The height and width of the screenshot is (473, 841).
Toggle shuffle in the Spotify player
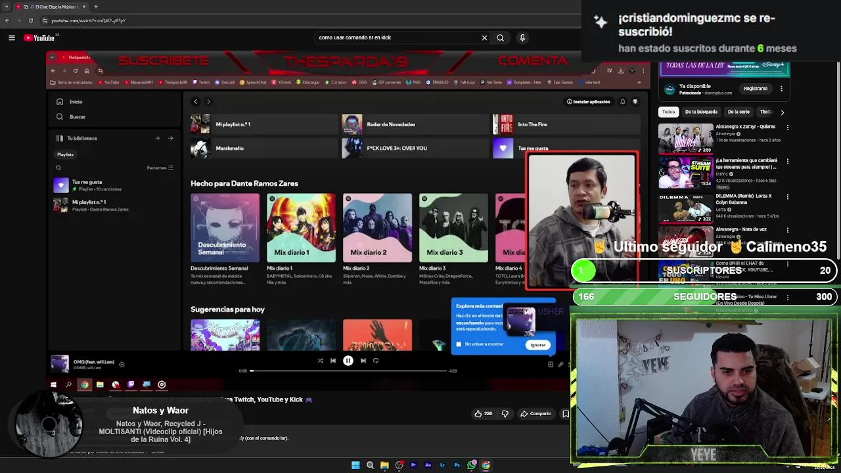coord(320,361)
